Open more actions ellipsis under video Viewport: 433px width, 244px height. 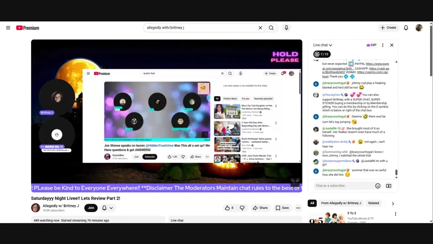click(298, 208)
